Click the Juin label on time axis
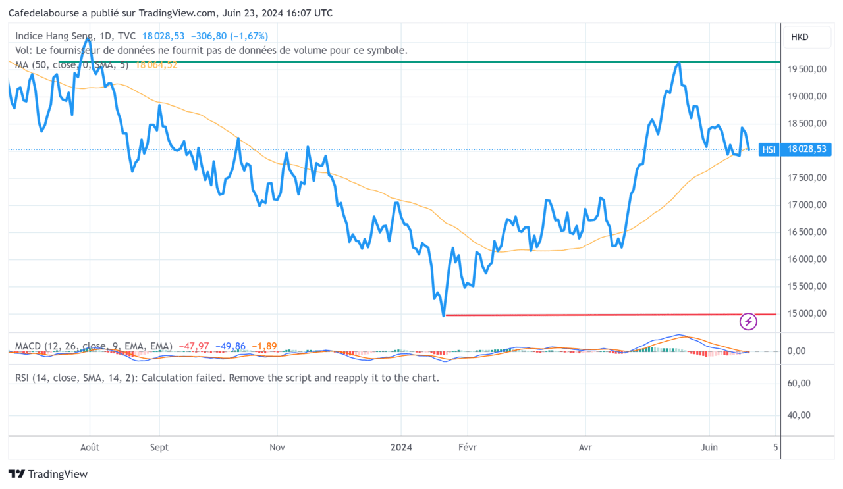This screenshot has width=843, height=489. tap(709, 447)
